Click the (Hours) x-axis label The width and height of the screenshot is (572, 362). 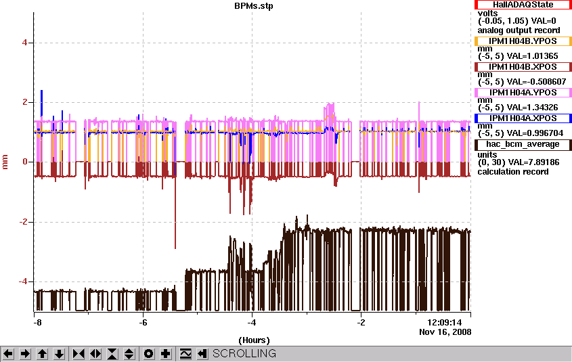[254, 340]
